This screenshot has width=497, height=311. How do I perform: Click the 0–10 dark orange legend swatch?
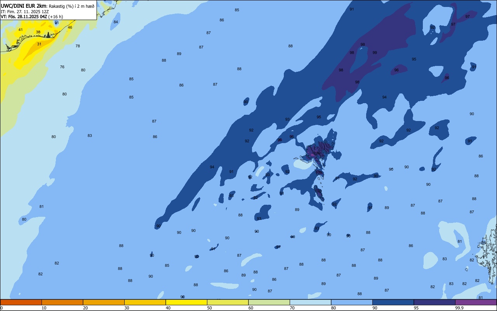[x=21, y=302]
